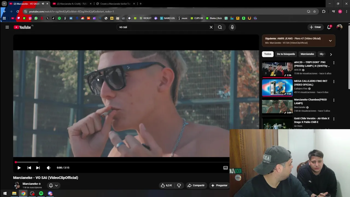Open the WhatsApp bookmark icon
Screen dimensions: 350x197
click(36, 18)
